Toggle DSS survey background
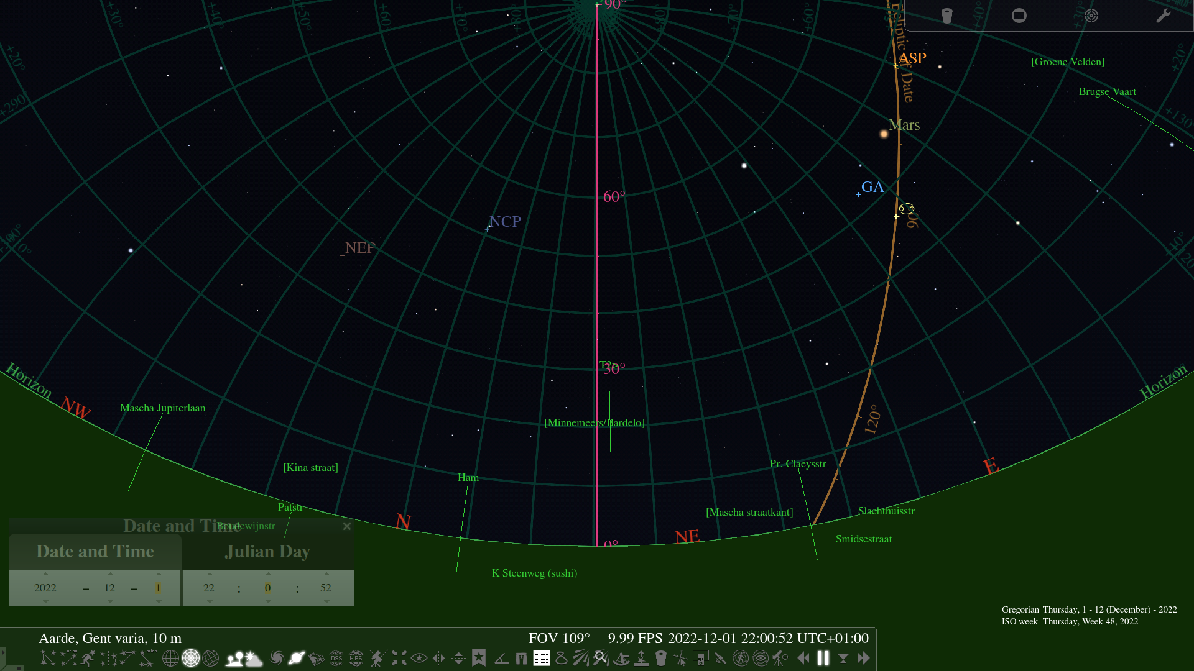This screenshot has height=671, width=1194. (x=336, y=657)
